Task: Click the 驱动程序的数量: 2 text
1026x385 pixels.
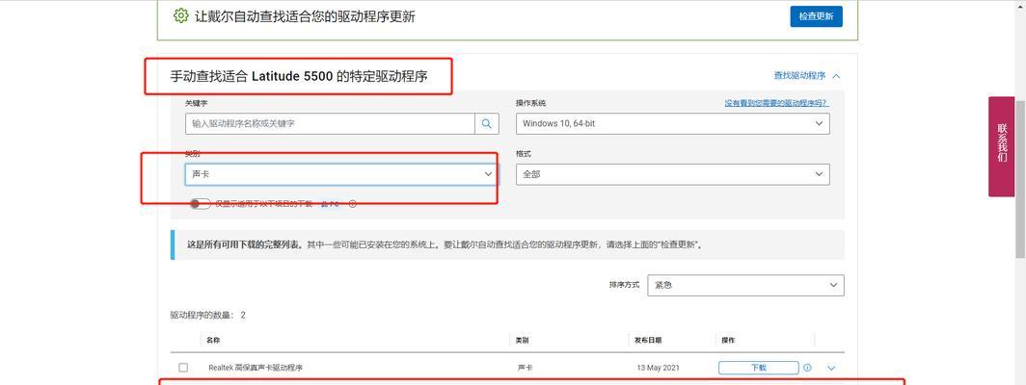Action: [x=208, y=315]
